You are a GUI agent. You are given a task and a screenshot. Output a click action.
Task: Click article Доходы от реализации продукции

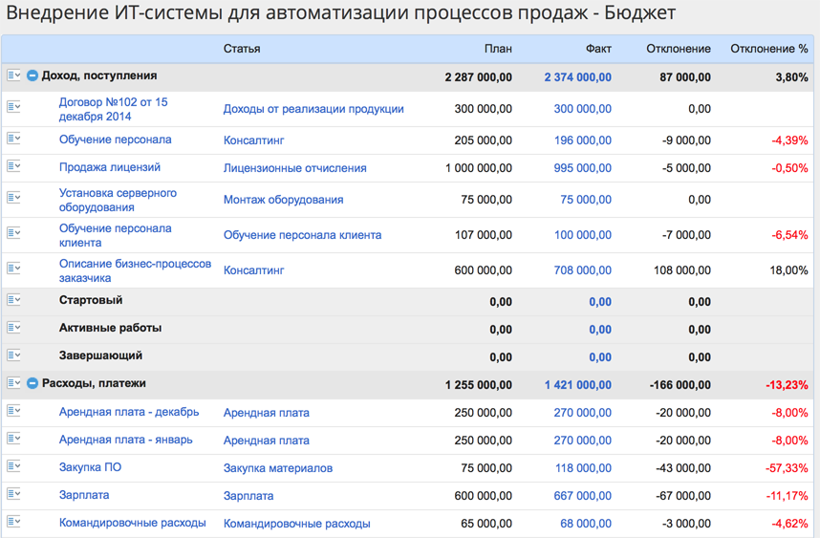click(x=313, y=109)
